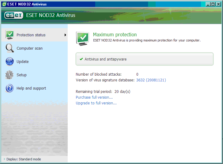223x164 pixels.
Task: Click the Help and support question mark icon
Action: pyautogui.click(x=10, y=88)
